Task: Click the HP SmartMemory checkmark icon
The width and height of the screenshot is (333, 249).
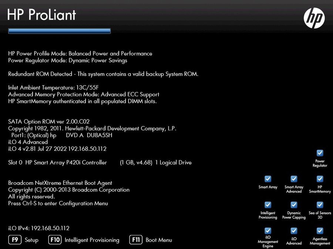Action: [x=320, y=179]
